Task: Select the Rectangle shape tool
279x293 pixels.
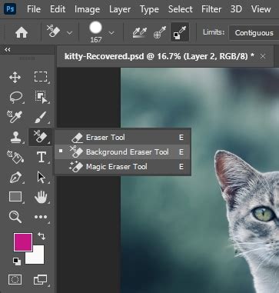Action: [x=15, y=197]
